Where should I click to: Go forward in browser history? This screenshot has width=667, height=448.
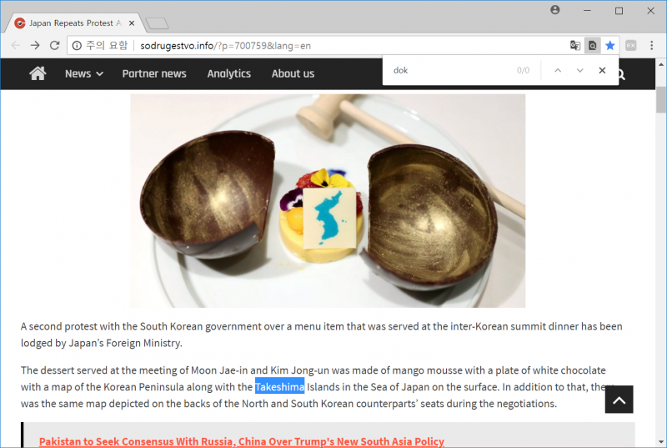pyautogui.click(x=35, y=45)
